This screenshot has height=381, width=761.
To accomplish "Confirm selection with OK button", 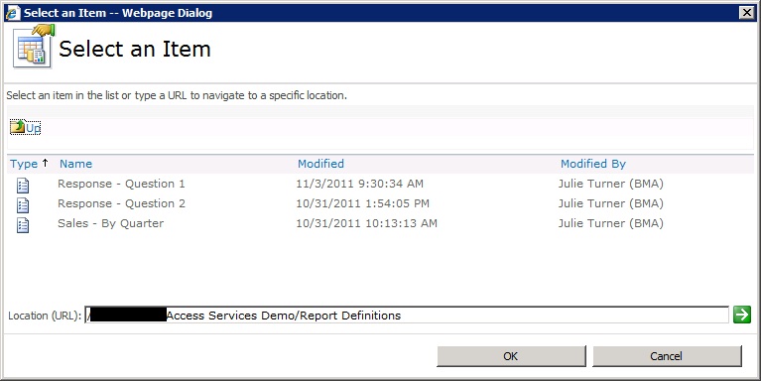I will pyautogui.click(x=511, y=356).
